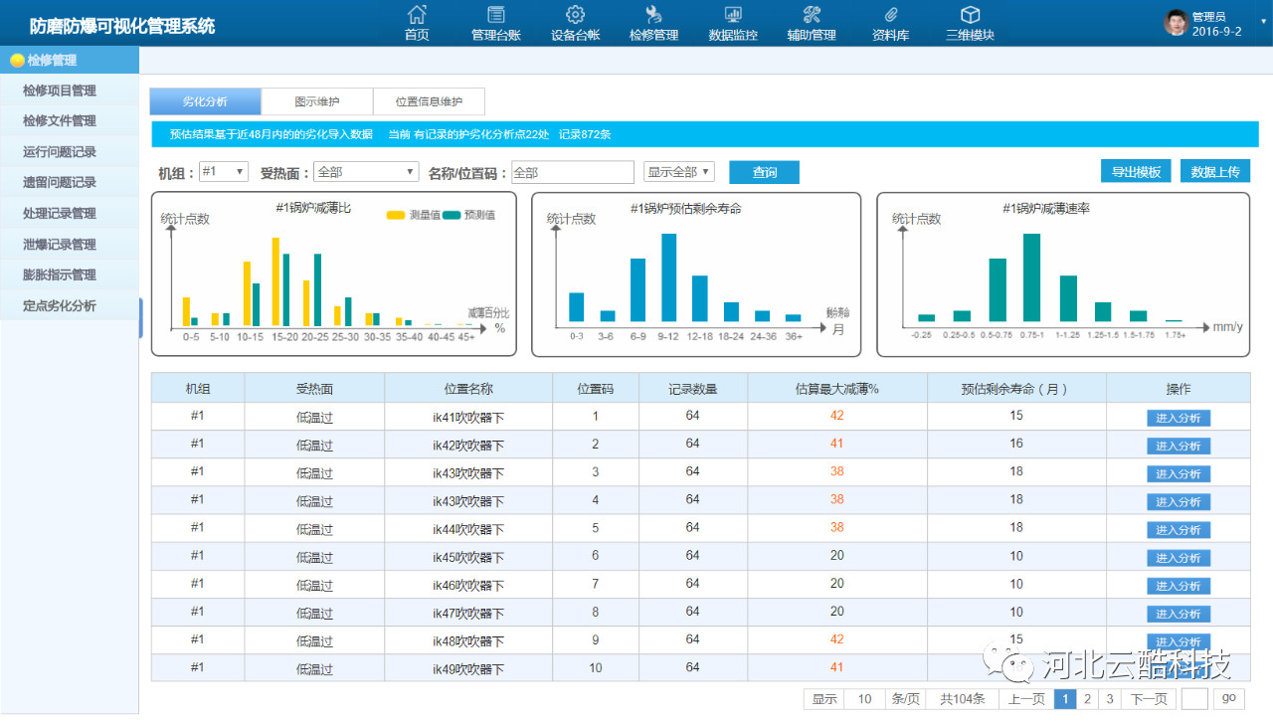Open the 资料库 paperclip icon
This screenshot has width=1273, height=721.
[890, 15]
